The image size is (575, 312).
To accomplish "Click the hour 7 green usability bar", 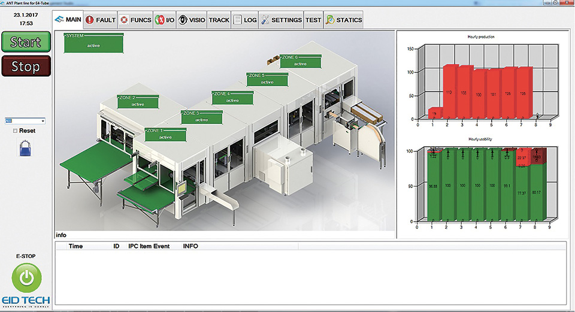I will pos(522,193).
